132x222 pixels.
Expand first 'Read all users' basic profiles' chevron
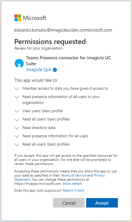[x=17, y=120]
